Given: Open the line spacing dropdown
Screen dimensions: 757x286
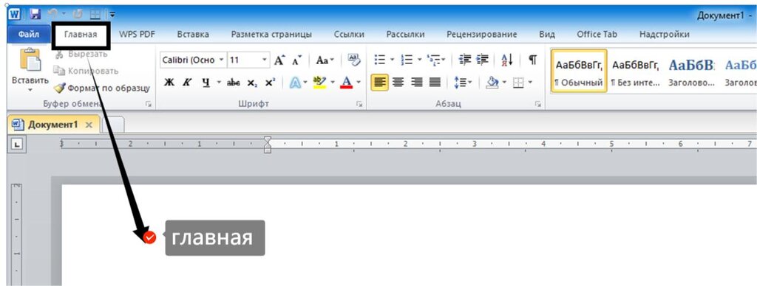Looking at the screenshot, I should [463, 83].
